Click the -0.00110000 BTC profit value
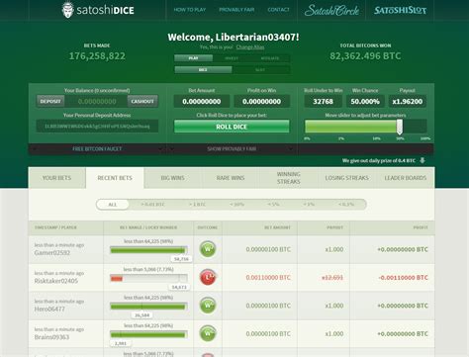This screenshot has width=469, height=357. (403, 278)
